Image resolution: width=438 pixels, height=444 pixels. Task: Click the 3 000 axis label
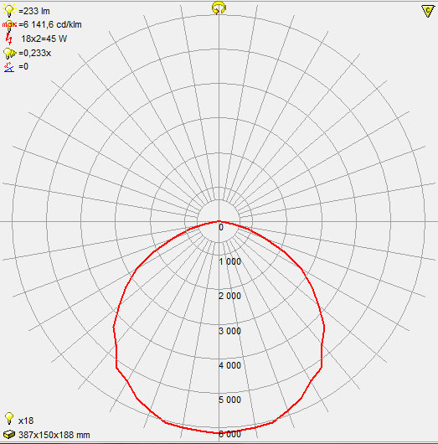(x=230, y=331)
